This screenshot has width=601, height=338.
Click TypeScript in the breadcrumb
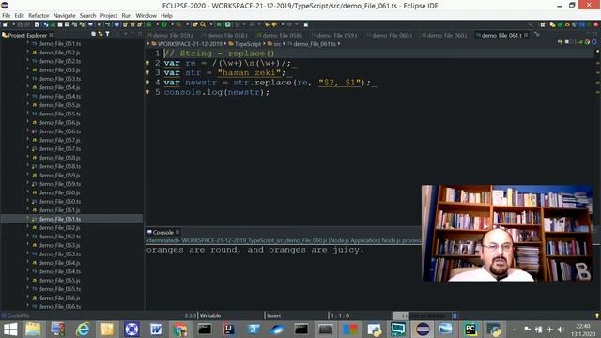248,44
